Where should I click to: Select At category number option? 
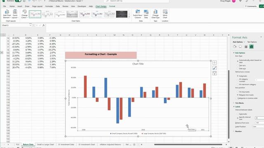(238, 80)
